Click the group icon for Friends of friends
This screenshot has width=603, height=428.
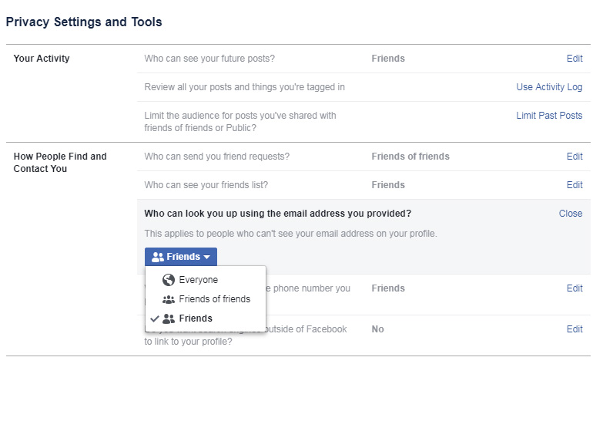point(169,299)
